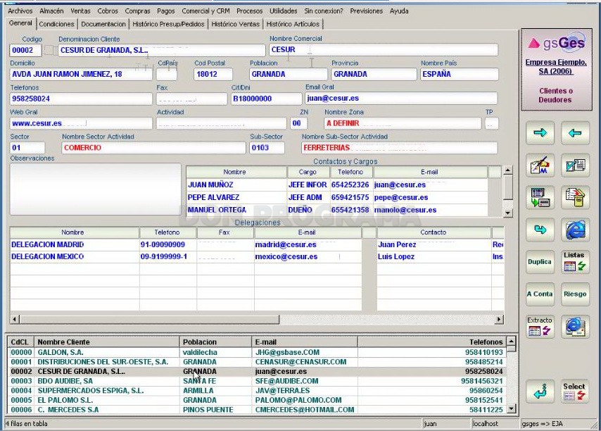This screenshot has height=431, width=601.
Task: Toggle the small box beside Codigo field
Action: (49, 50)
